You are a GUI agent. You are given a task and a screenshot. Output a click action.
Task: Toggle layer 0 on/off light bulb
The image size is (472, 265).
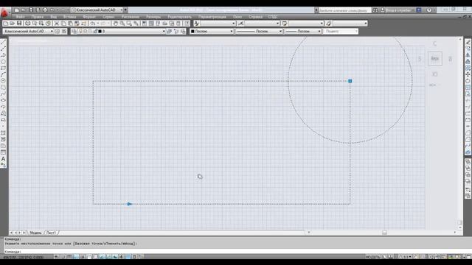(80, 31)
